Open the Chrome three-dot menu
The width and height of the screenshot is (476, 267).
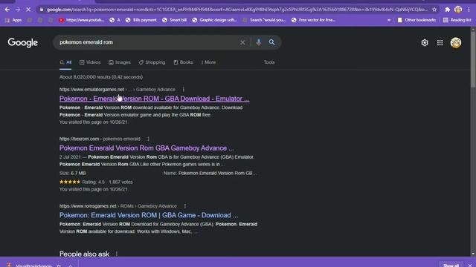(x=469, y=10)
